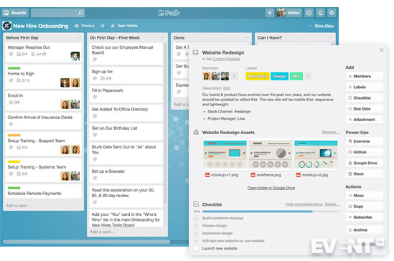Viewport: 394px width, 261px height.
Task: Click Remove link for Website Redesign Assets
Action: pyautogui.click(x=330, y=132)
